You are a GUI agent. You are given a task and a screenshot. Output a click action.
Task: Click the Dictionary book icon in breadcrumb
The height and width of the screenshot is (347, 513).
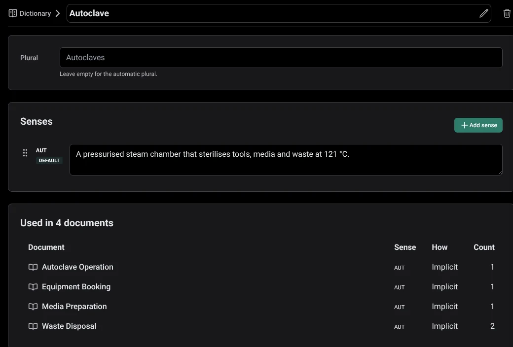[13, 13]
